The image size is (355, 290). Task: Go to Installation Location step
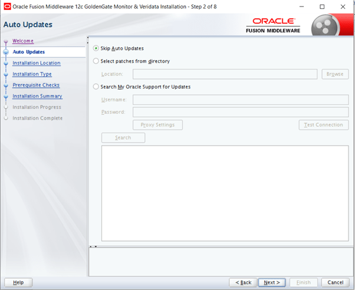tap(36, 63)
